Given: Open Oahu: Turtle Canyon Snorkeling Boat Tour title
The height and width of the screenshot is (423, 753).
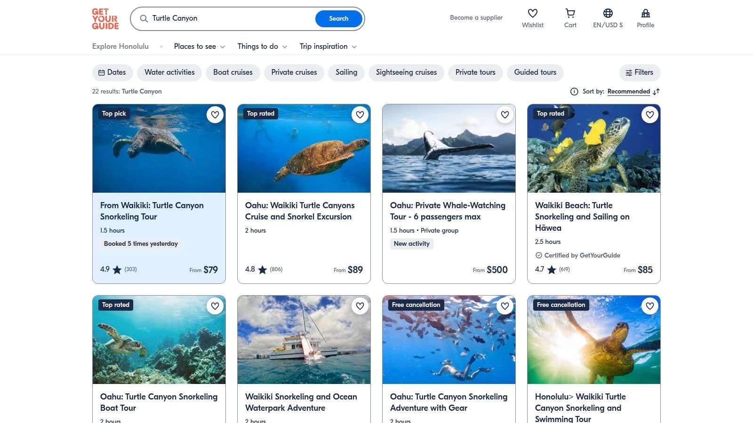Looking at the screenshot, I should [x=159, y=402].
